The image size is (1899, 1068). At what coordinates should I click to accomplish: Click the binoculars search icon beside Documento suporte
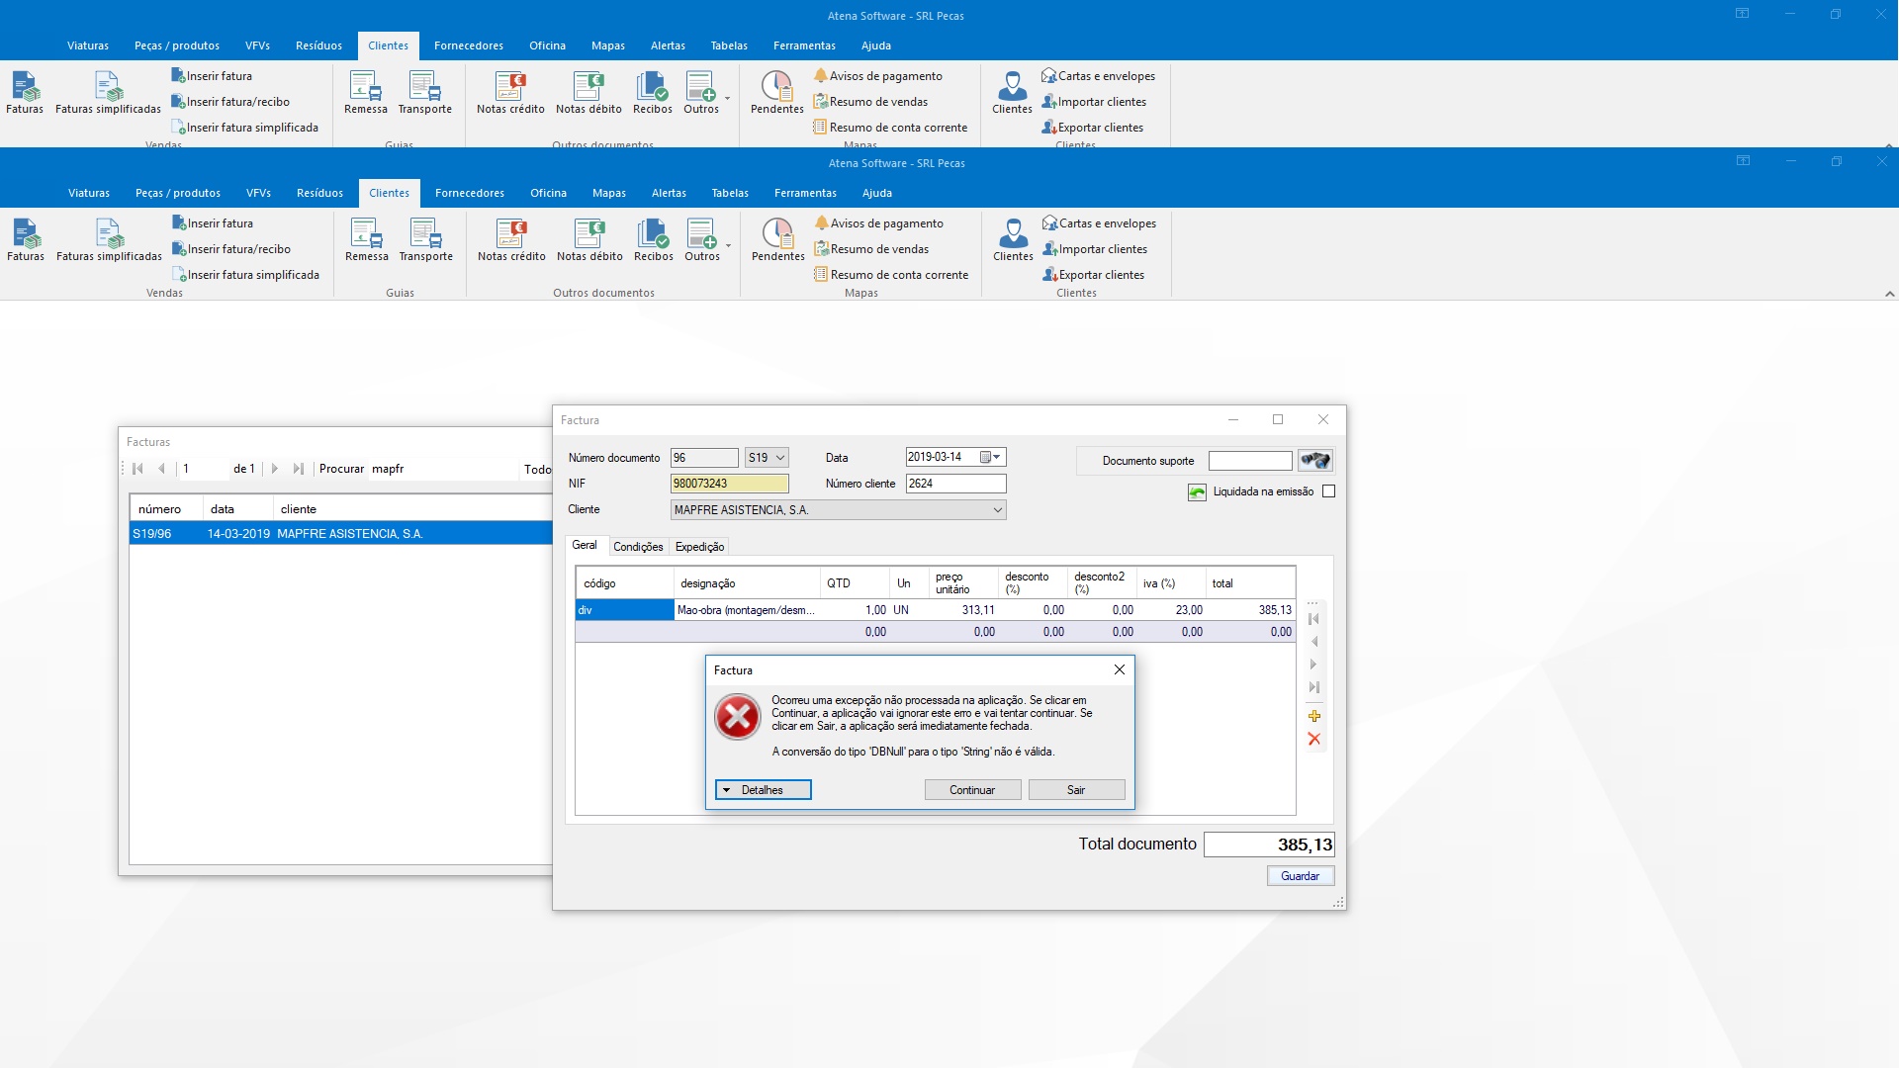tap(1314, 461)
